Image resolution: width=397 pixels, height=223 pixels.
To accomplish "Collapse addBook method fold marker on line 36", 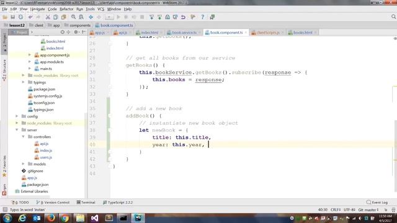I will (110, 116).
